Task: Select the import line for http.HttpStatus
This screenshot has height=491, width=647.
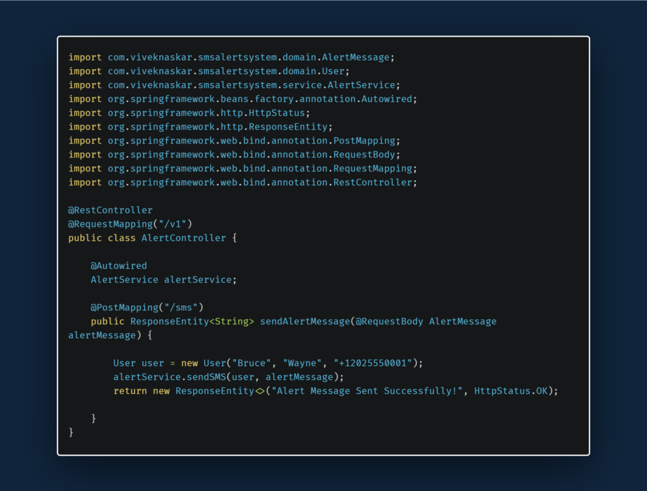Action: point(189,113)
